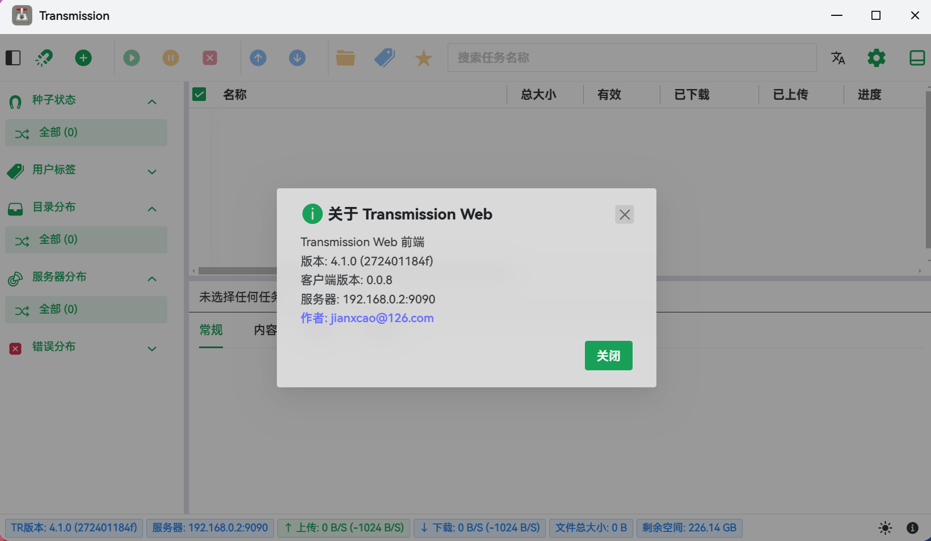Switch theme using the sun icon

(885, 528)
